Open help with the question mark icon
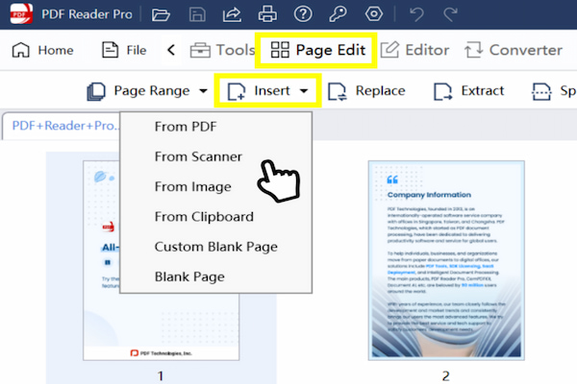The width and height of the screenshot is (577, 384). [303, 14]
